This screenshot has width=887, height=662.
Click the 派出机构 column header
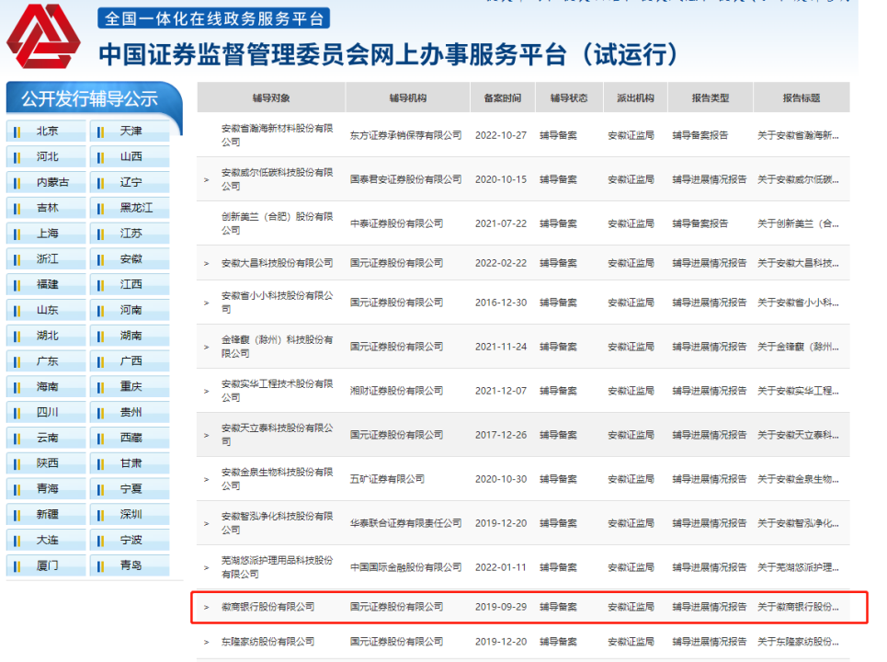(x=635, y=97)
